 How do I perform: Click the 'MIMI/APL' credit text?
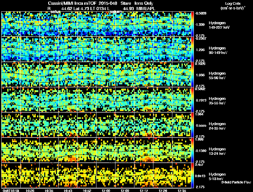(146, 9)
